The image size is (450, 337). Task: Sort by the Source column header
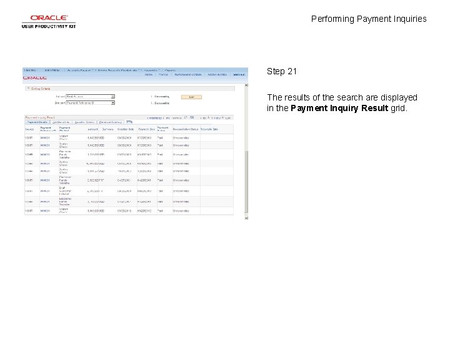pyautogui.click(x=29, y=130)
